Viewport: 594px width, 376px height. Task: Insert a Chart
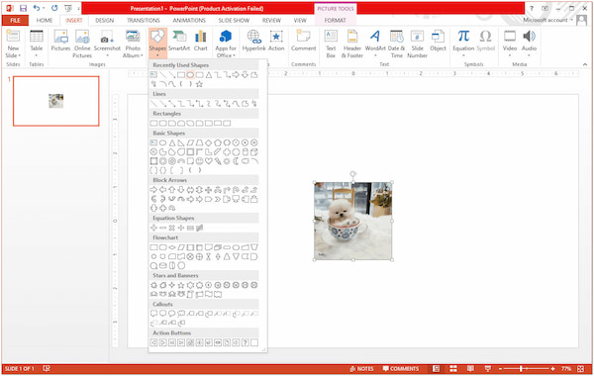click(200, 41)
